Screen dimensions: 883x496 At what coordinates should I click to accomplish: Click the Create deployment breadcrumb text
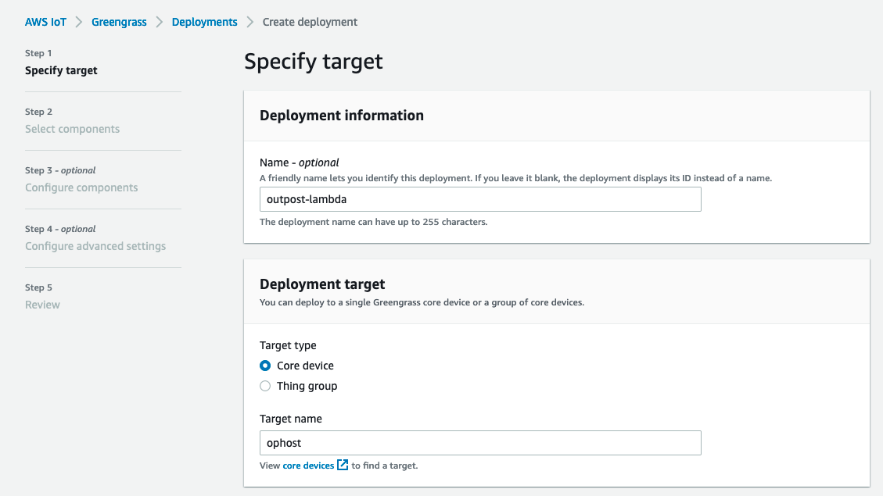click(x=310, y=22)
